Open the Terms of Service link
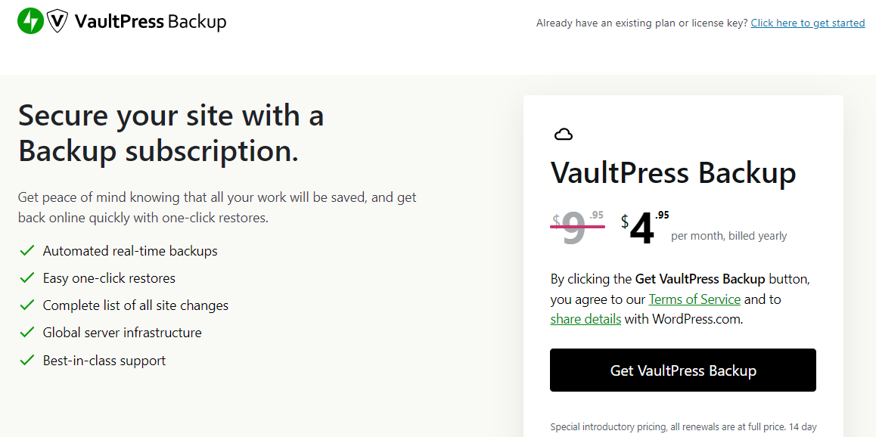 point(694,299)
